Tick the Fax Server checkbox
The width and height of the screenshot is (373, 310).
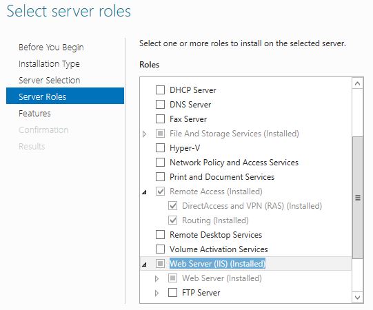coord(160,119)
